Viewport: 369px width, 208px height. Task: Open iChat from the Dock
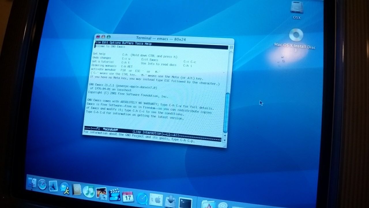click(65, 188)
